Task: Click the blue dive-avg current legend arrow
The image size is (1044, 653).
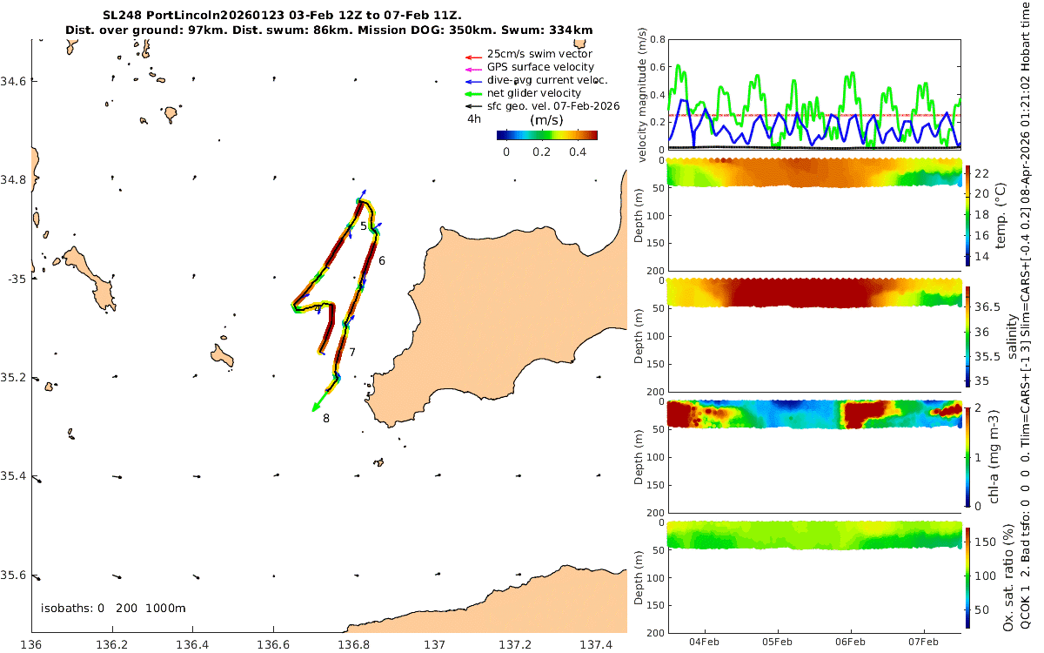Action: [x=474, y=80]
